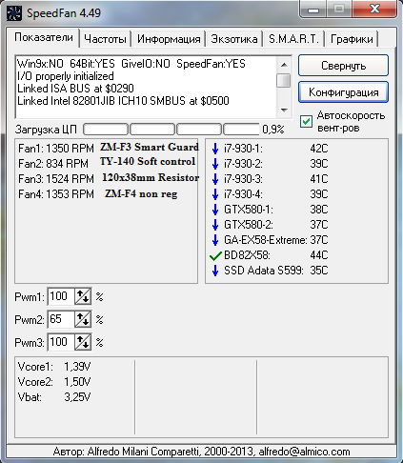Click the log scrollbar down arrow
The image size is (403, 463).
(284, 111)
